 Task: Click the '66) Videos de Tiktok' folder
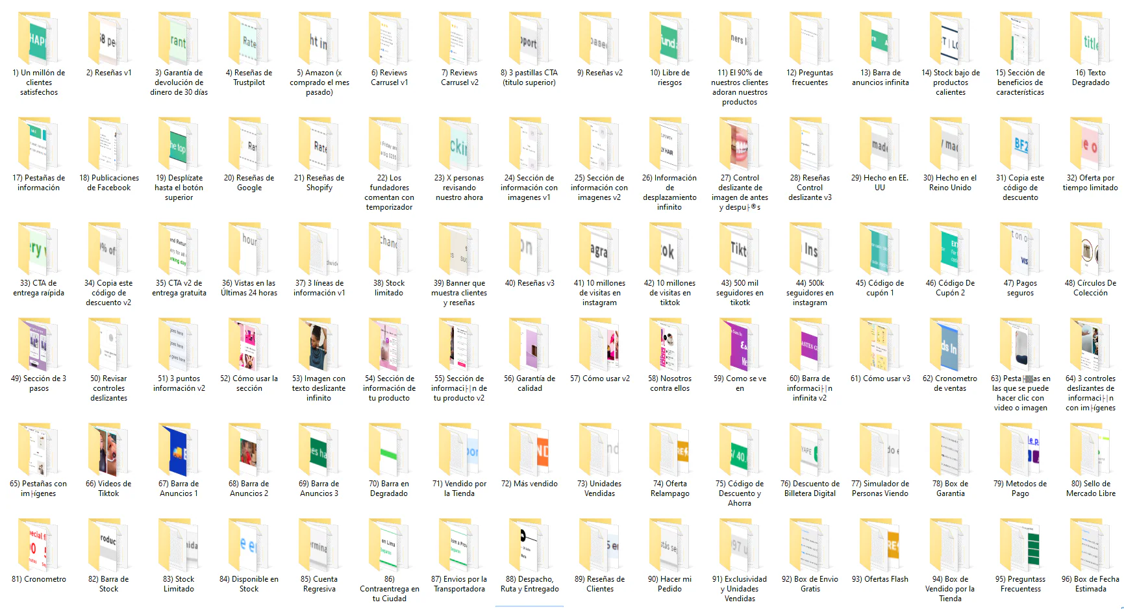(x=108, y=451)
